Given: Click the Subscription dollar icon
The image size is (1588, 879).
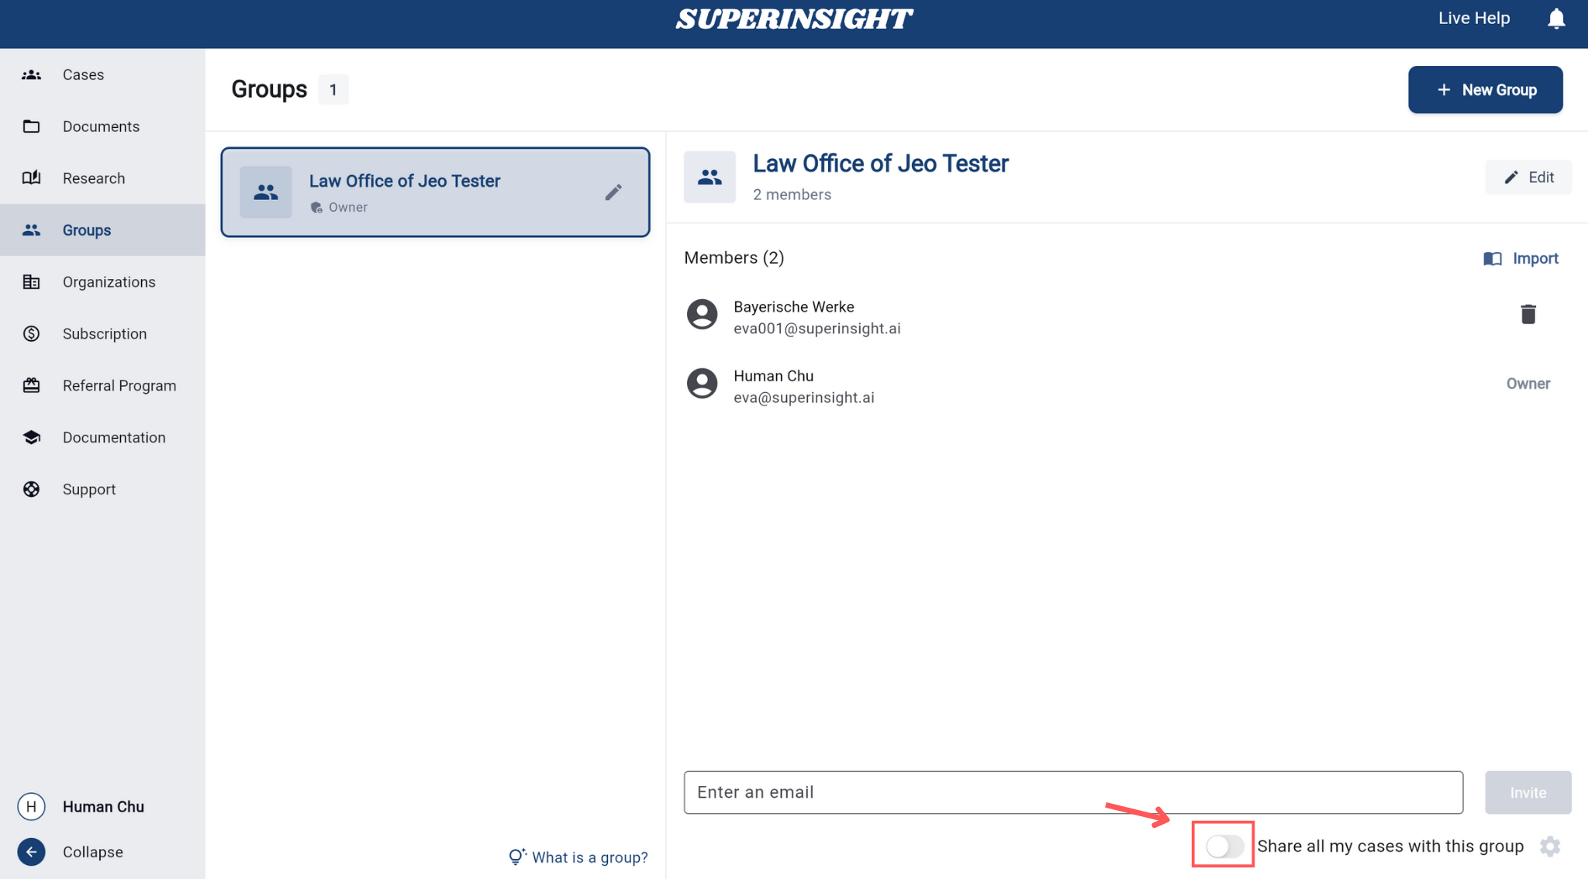Looking at the screenshot, I should pos(31,334).
